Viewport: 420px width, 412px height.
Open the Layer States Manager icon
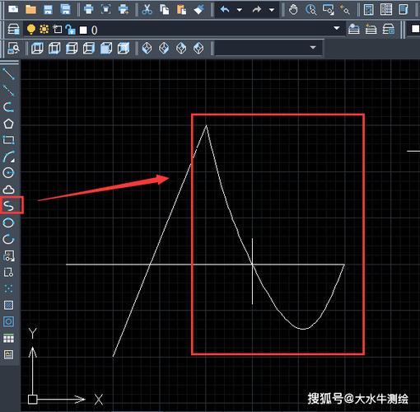(x=389, y=29)
